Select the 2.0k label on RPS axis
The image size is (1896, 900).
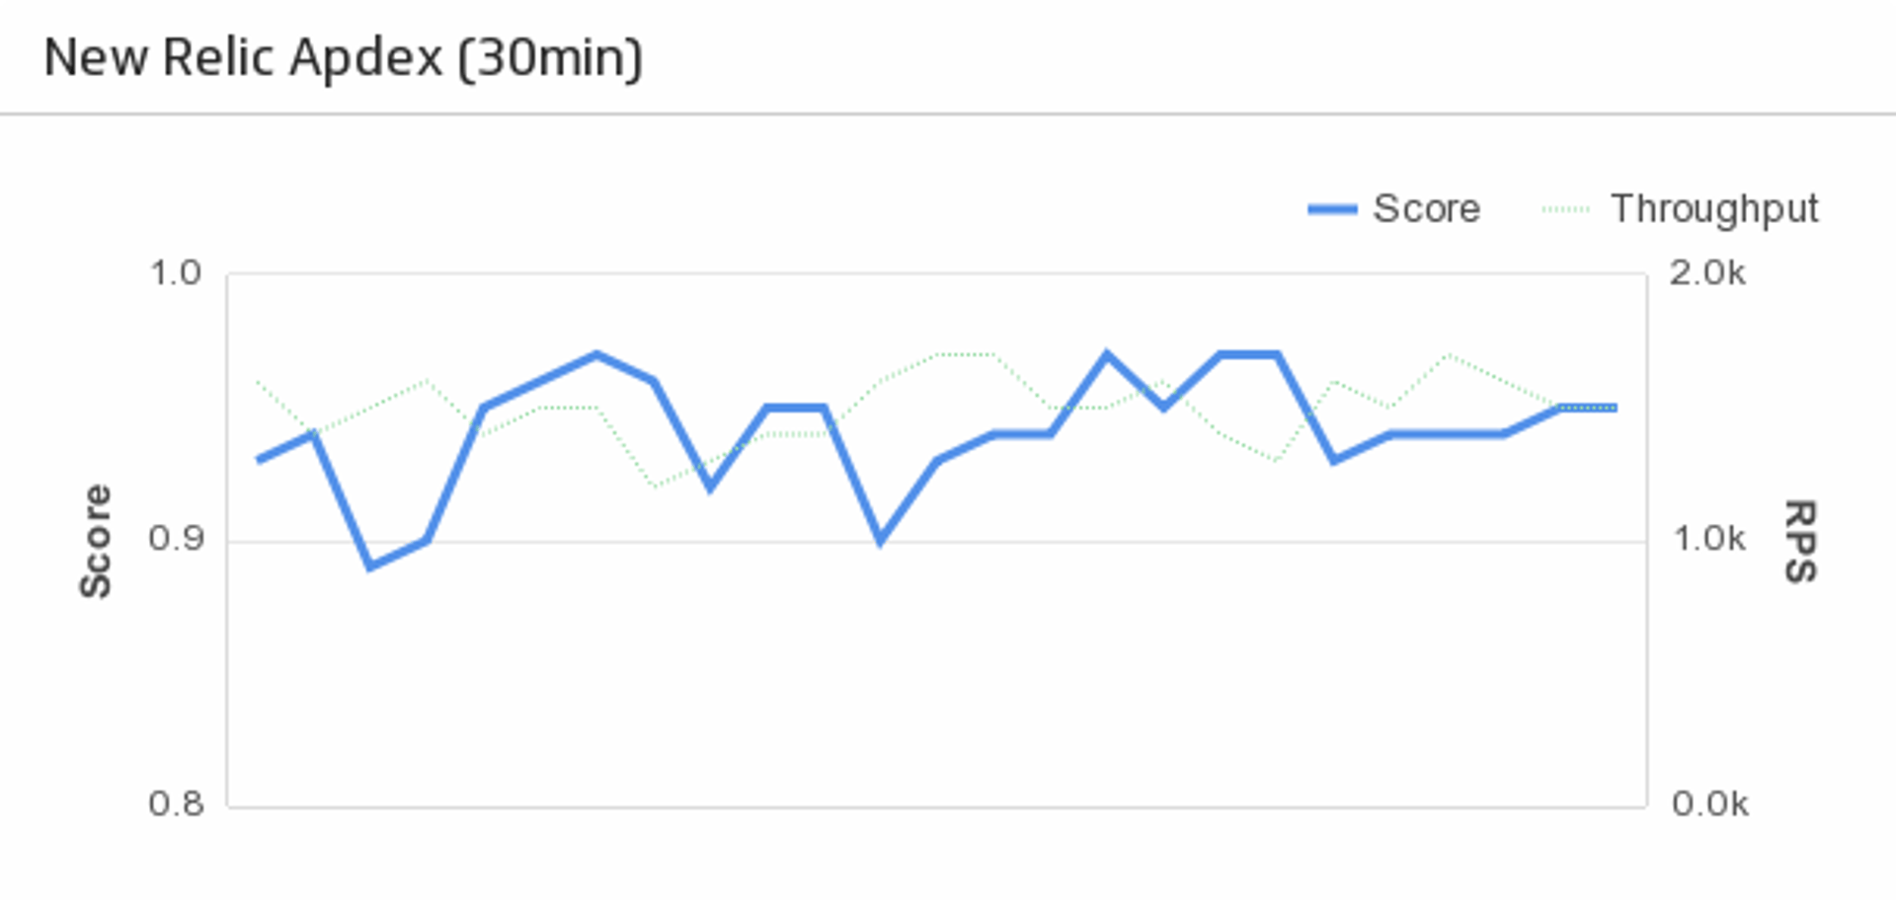1707,273
